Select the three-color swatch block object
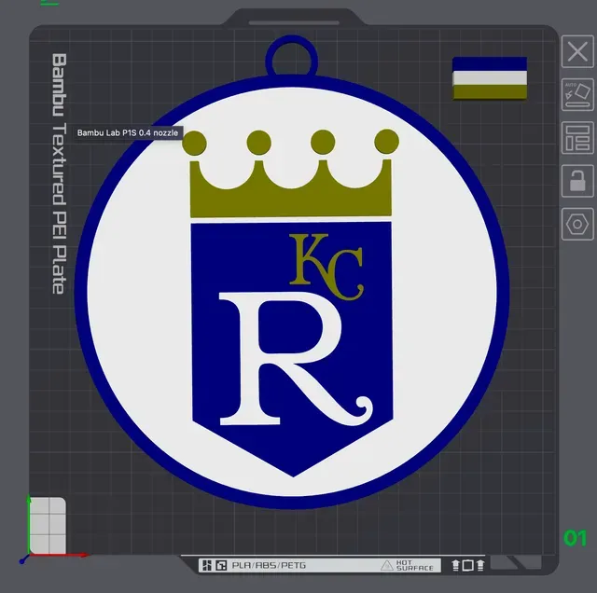The width and height of the screenshot is (597, 593). pyautogui.click(x=490, y=78)
